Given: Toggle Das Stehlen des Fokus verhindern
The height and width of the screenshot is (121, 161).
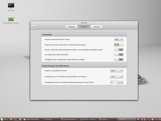Looking at the screenshot, I should 119,55.
